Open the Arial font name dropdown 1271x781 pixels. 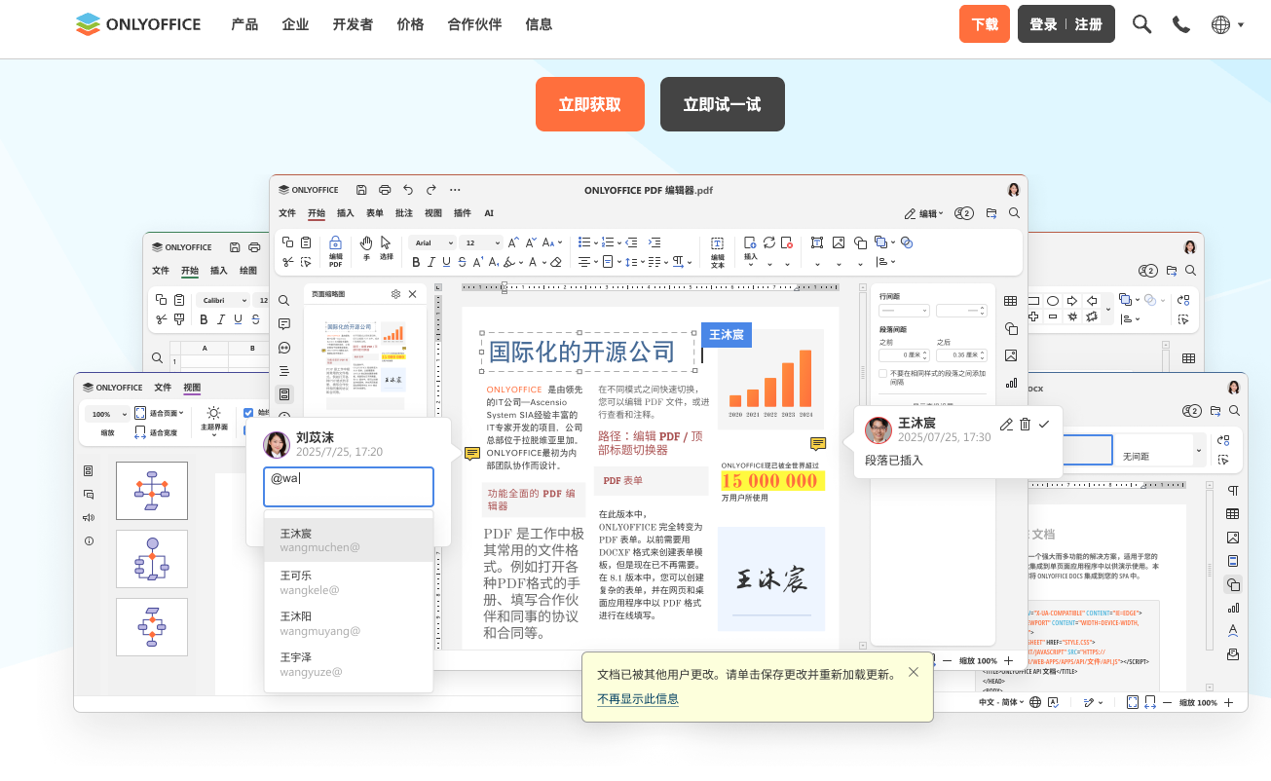[432, 242]
